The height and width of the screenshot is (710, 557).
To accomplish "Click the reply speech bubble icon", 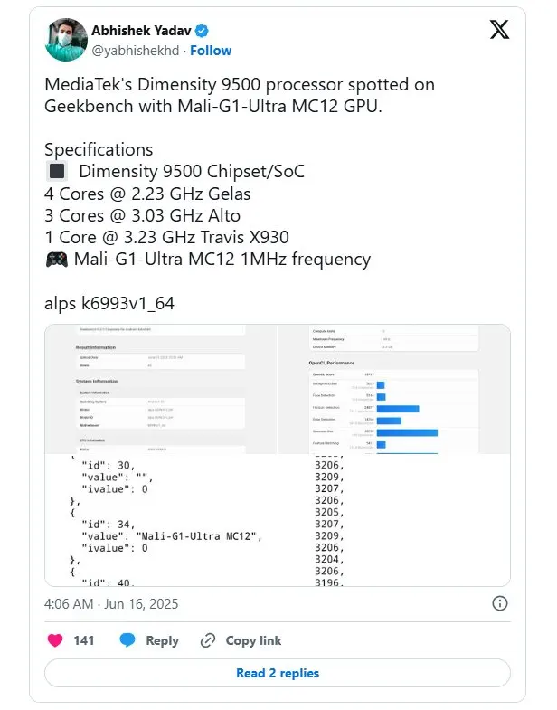I will [128, 640].
